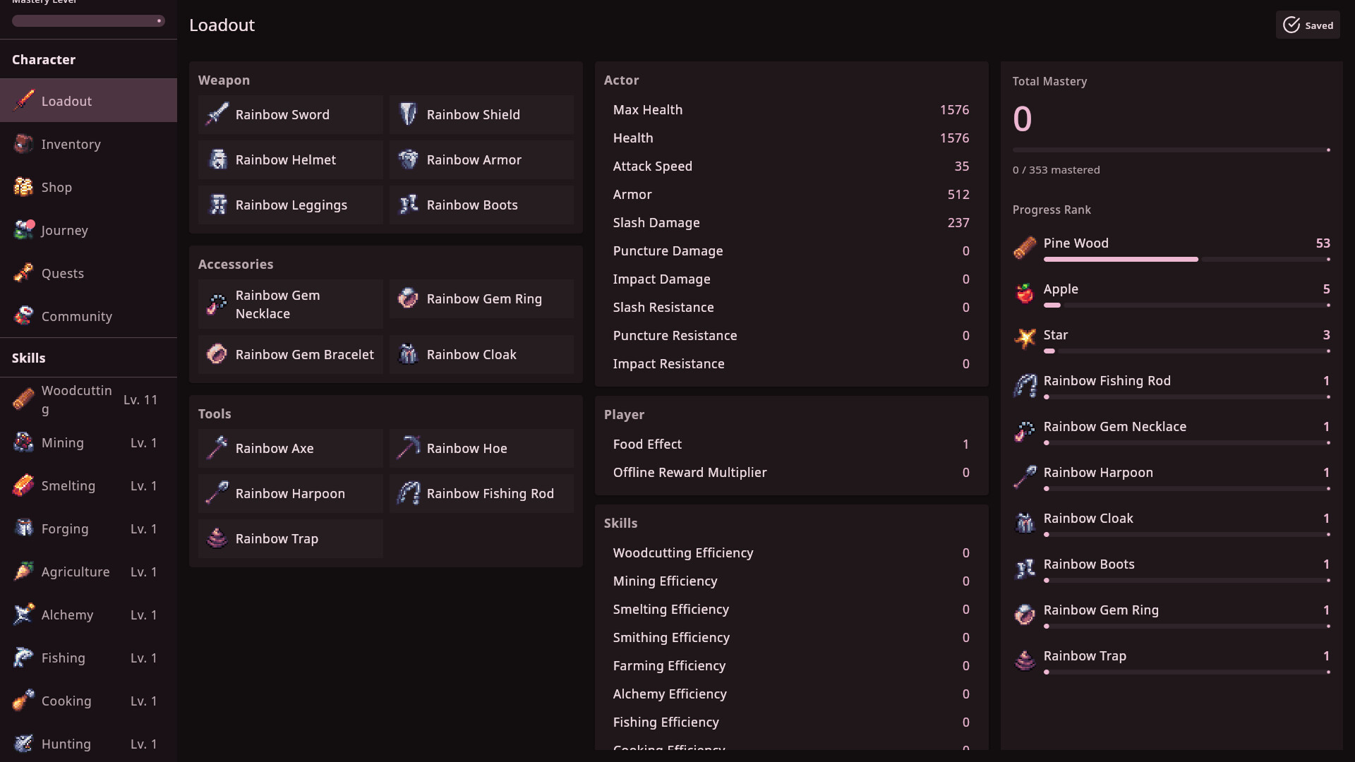1355x762 pixels.
Task: Switch to the Loadout tab
Action: [x=66, y=101]
